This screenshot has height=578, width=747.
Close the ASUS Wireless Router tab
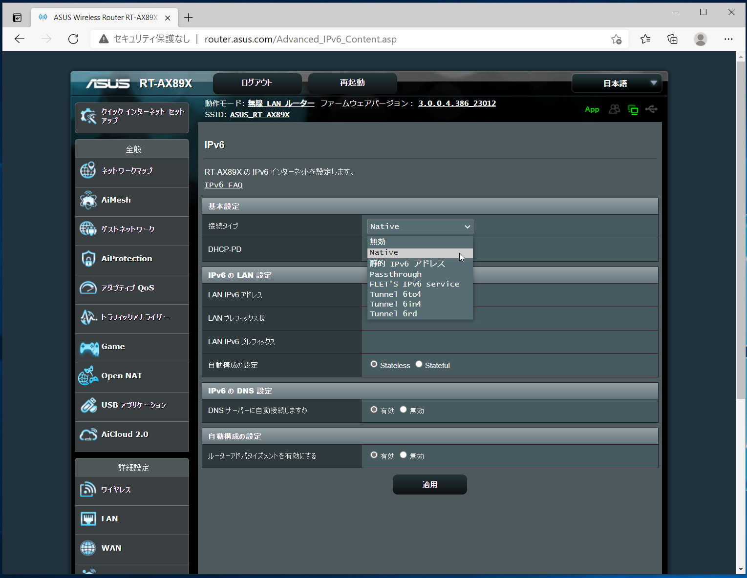[x=168, y=18]
